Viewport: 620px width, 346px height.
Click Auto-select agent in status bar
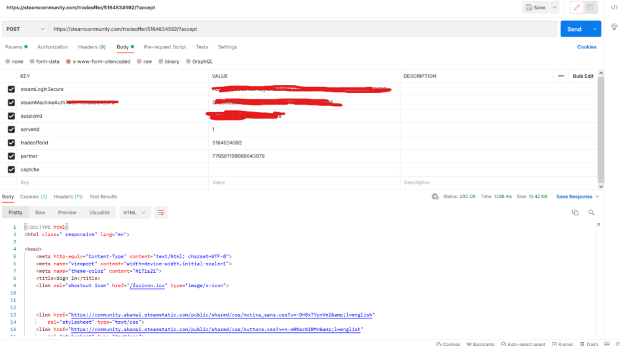pos(523,344)
